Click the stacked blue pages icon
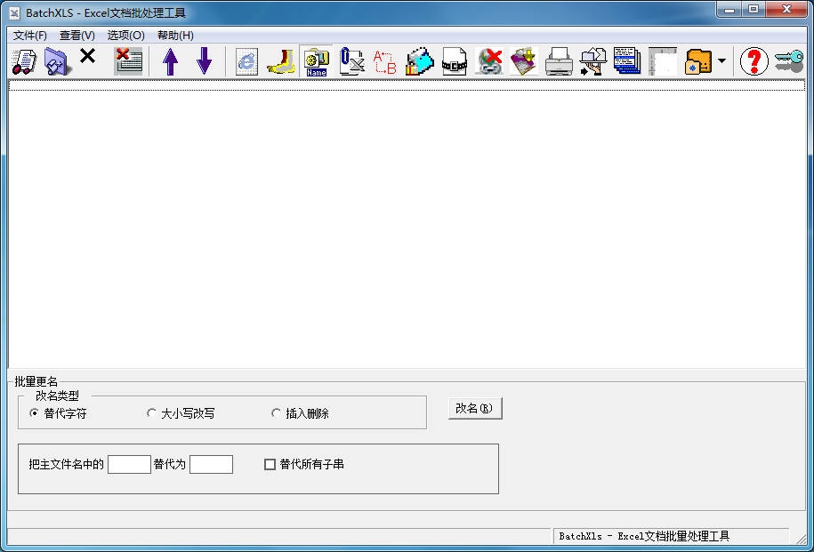This screenshot has width=814, height=552. pos(627,61)
